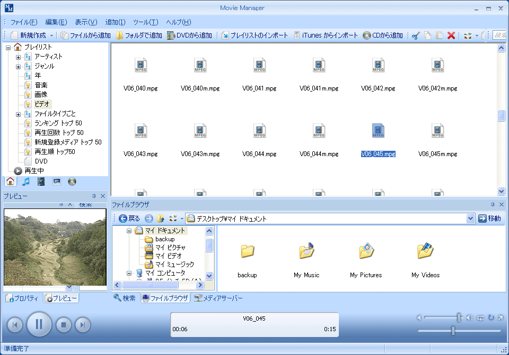Image resolution: width=509 pixels, height=355 pixels.
Task: Switch to the メディアサーバー tab
Action: tap(218, 298)
